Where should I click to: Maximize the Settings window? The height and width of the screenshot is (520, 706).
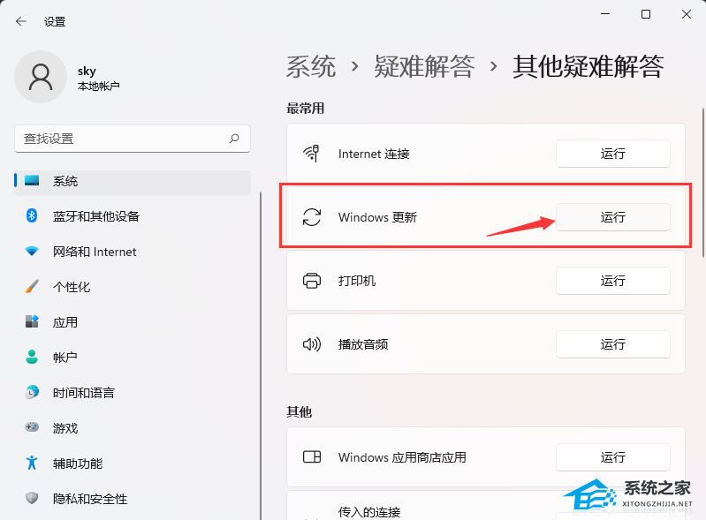pyautogui.click(x=646, y=14)
